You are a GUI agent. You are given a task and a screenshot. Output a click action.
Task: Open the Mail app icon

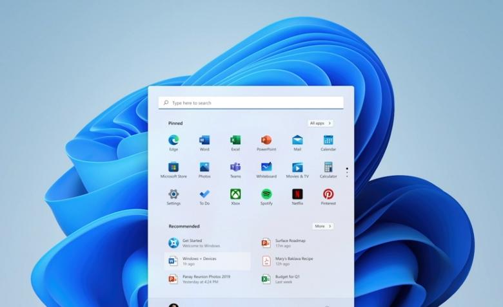click(297, 143)
